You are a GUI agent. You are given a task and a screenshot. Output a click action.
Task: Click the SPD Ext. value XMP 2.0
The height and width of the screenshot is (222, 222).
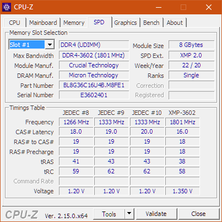pos(191,55)
